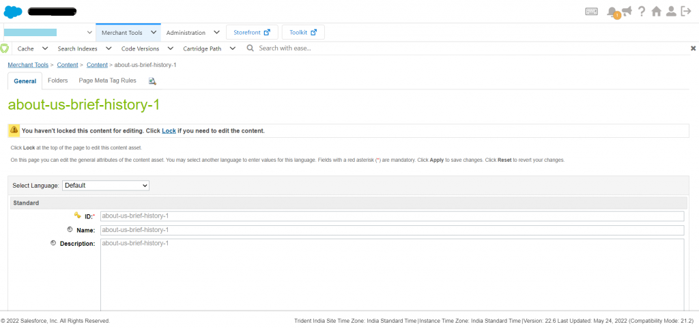The width and height of the screenshot is (699, 329).
Task: Expand the Administration dropdown
Action: pos(192,32)
